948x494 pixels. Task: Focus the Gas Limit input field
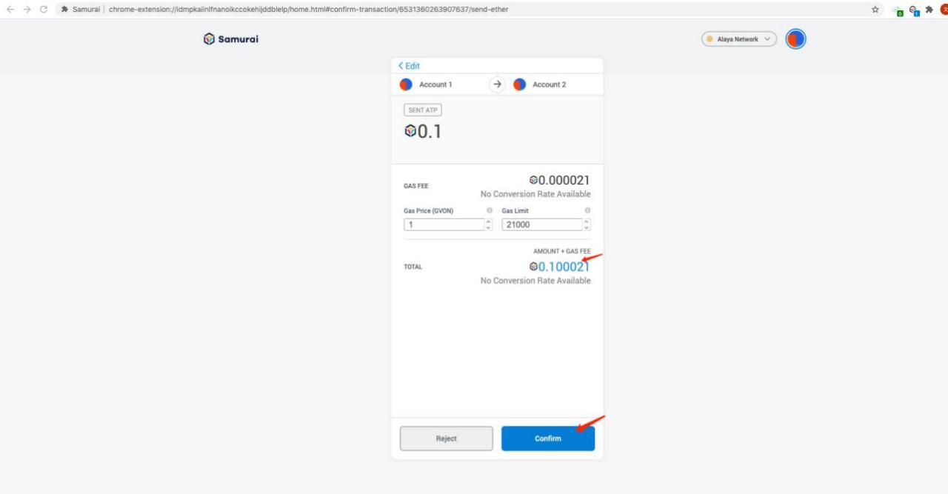click(x=541, y=225)
